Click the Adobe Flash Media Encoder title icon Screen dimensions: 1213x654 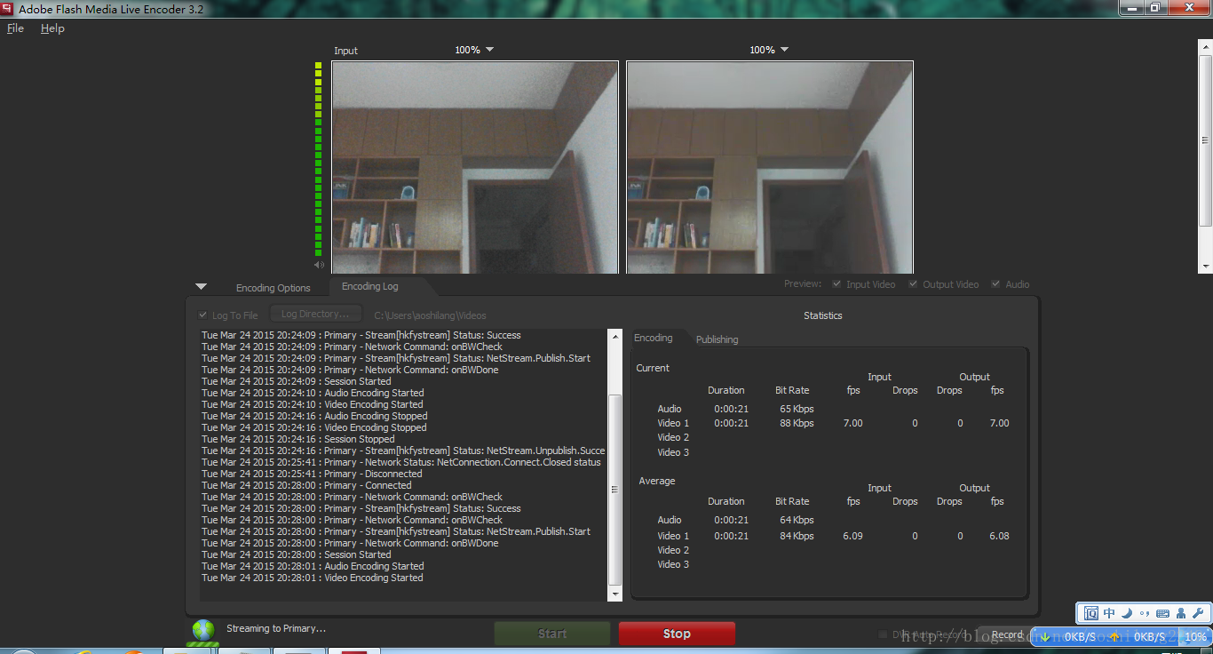(x=8, y=8)
